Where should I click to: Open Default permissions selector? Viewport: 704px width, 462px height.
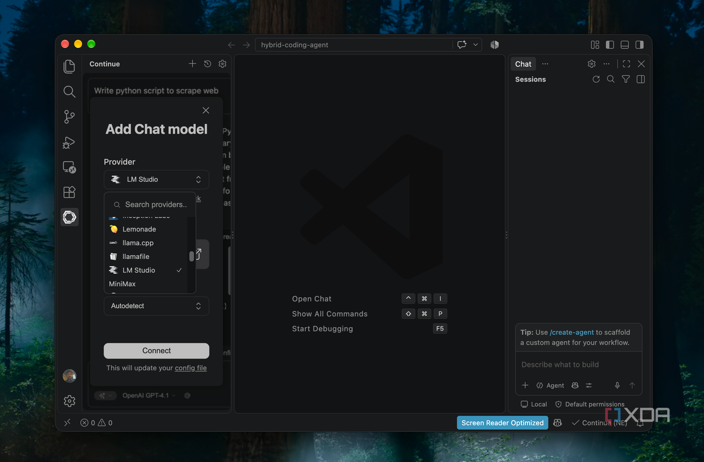click(x=589, y=404)
